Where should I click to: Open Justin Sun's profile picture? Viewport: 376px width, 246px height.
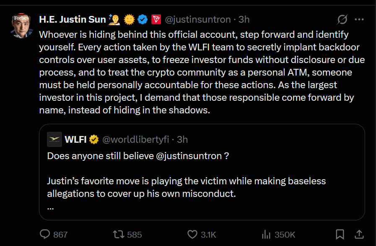coord(21,27)
